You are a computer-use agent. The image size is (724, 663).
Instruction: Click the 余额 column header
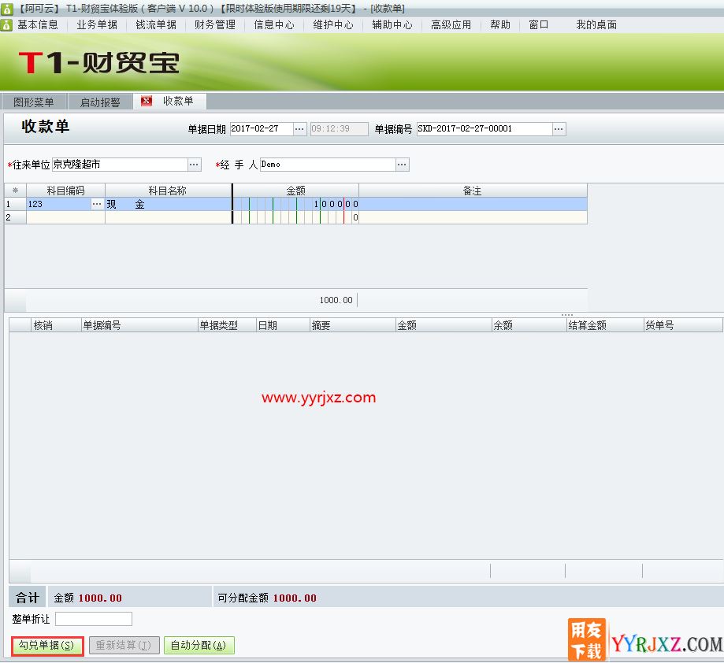point(529,325)
